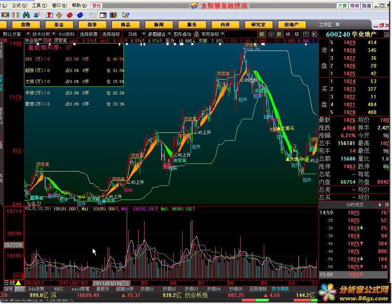Screen dimensions: 392x304
Task: Expand the 常用指标 dropdown arrow
Action: pyautogui.click(x=222, y=34)
